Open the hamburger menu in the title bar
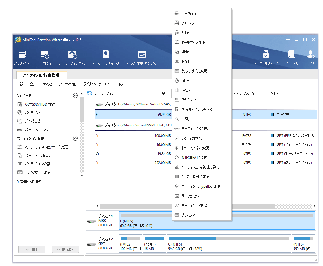This screenshot has height=266, width=323. [x=288, y=39]
